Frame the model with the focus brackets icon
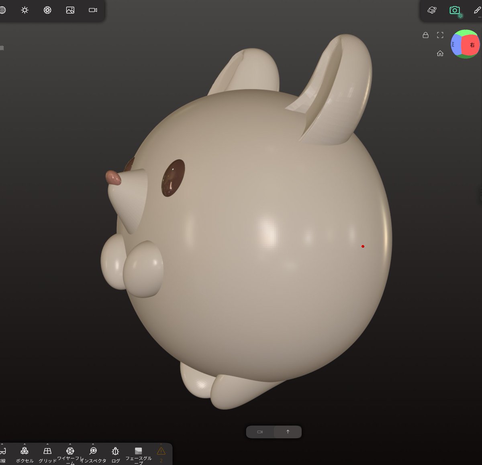482x465 pixels. click(440, 35)
